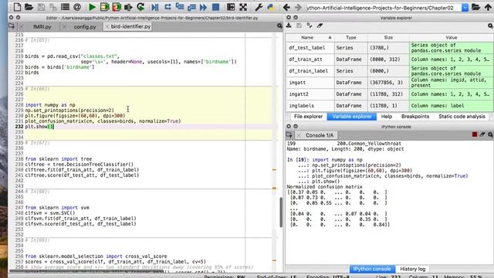Import data icon in Variable explorer
Viewport: 494px width, 278px height.
point(289,25)
